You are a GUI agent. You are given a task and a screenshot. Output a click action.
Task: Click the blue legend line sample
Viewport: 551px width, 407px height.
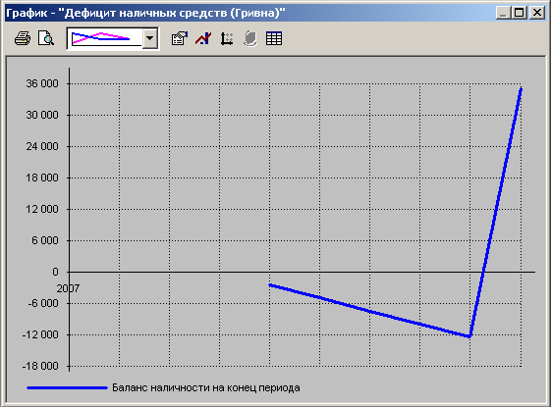coord(67,387)
